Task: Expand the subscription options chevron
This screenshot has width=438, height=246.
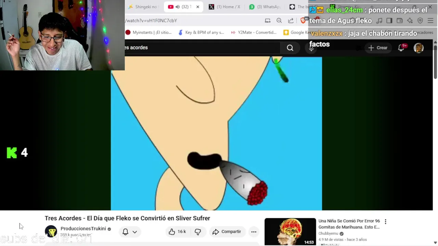Action: (135, 232)
